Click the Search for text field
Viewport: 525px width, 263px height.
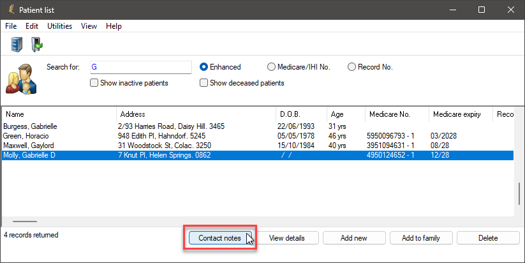pyautogui.click(x=140, y=67)
